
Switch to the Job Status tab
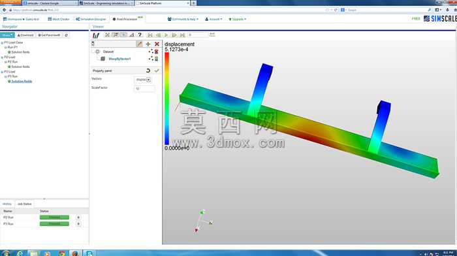click(25, 204)
